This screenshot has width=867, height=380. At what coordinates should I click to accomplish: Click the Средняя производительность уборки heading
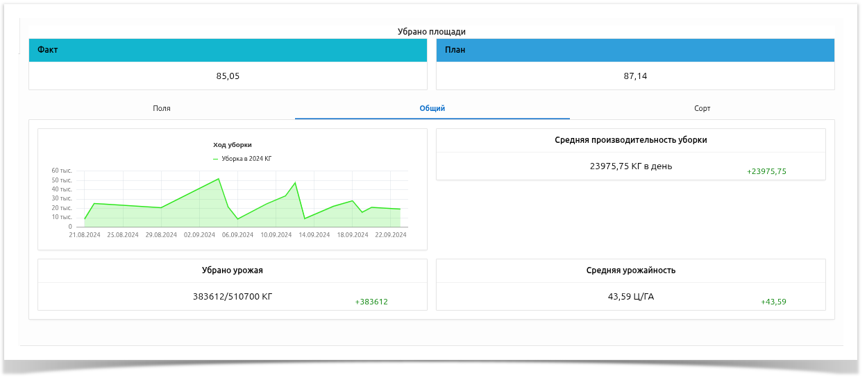click(630, 140)
